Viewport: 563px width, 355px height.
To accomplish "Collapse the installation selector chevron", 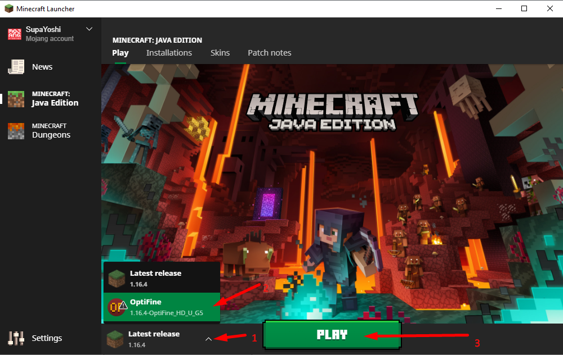I will (209, 339).
